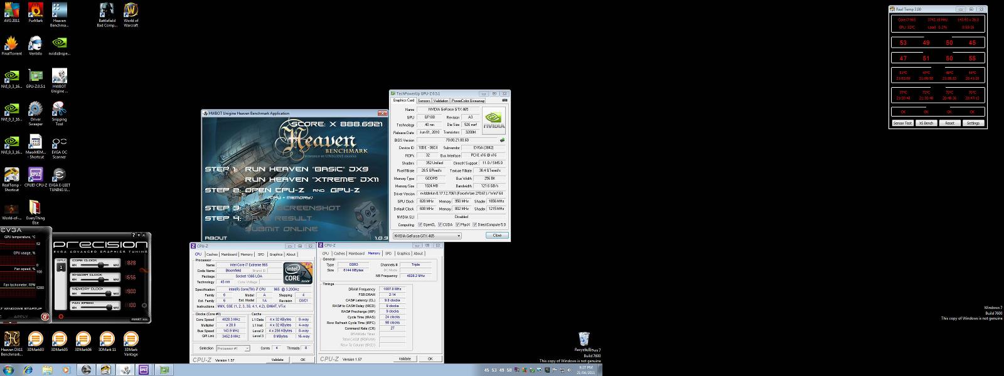Click Sensor Test in Real Temp

pyautogui.click(x=902, y=123)
